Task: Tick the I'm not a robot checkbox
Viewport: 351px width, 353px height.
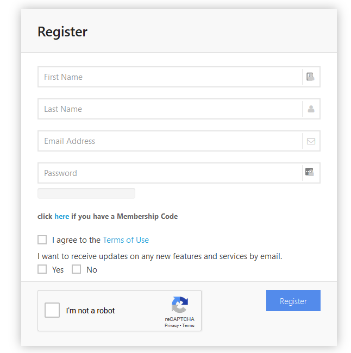Action: (x=52, y=310)
